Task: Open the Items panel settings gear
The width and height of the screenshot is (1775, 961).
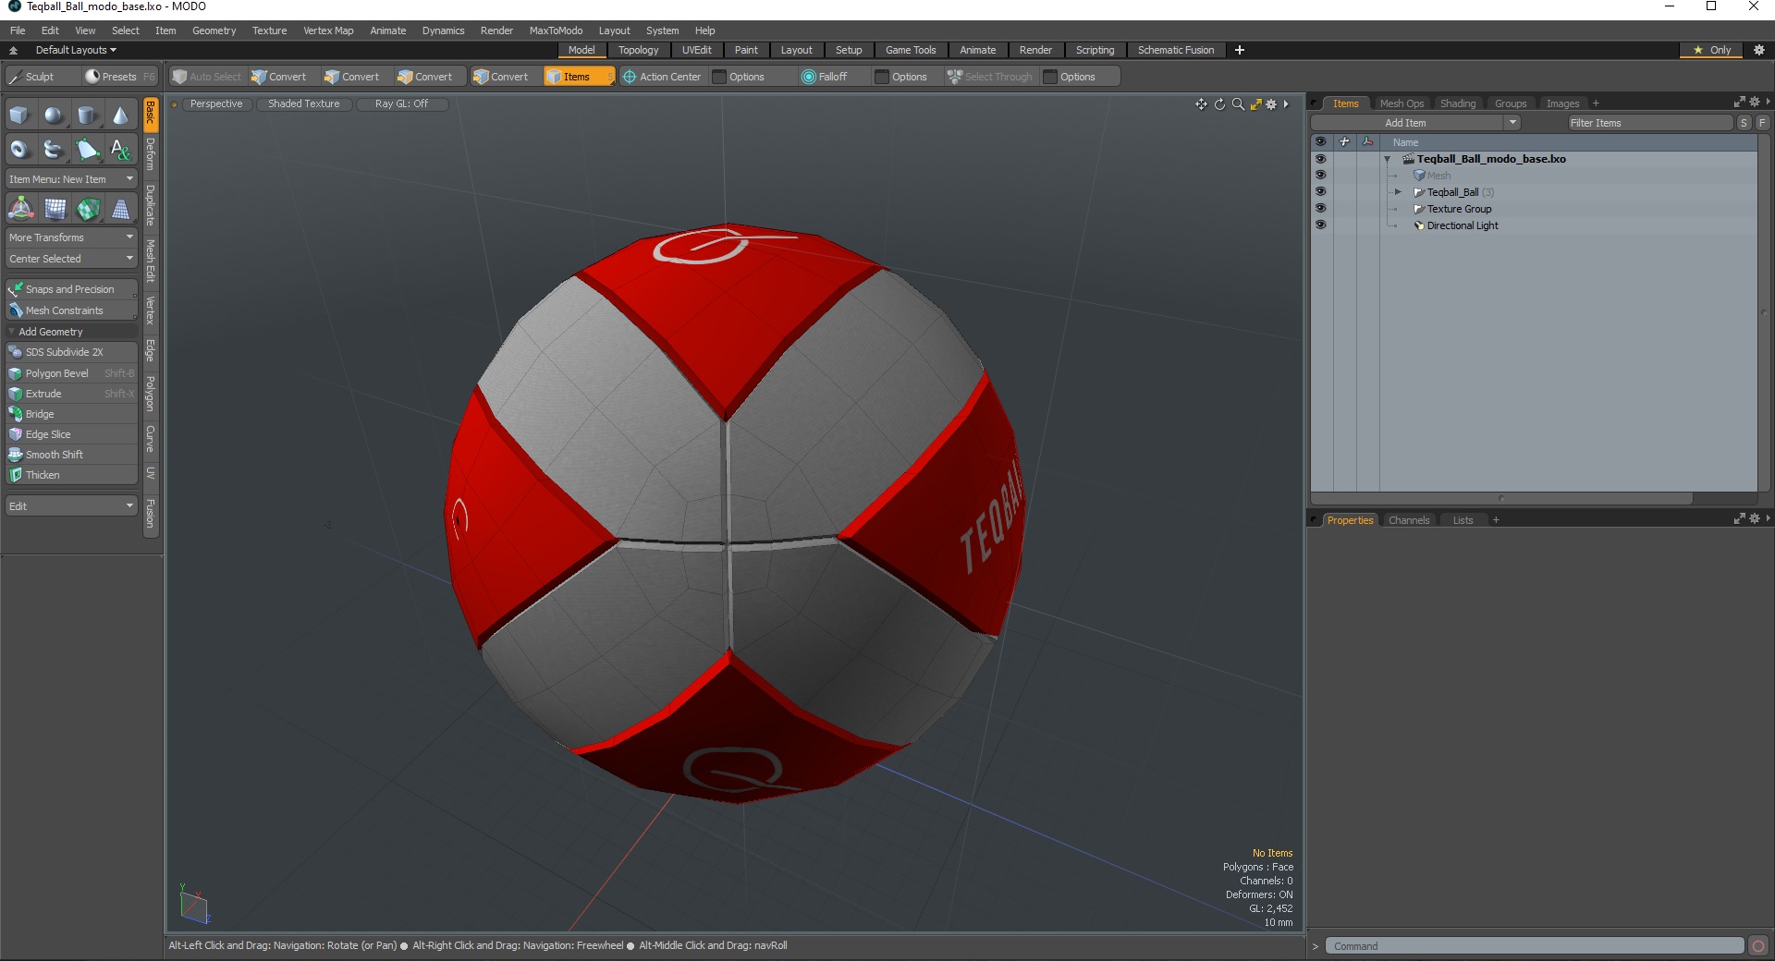Action: [1755, 103]
